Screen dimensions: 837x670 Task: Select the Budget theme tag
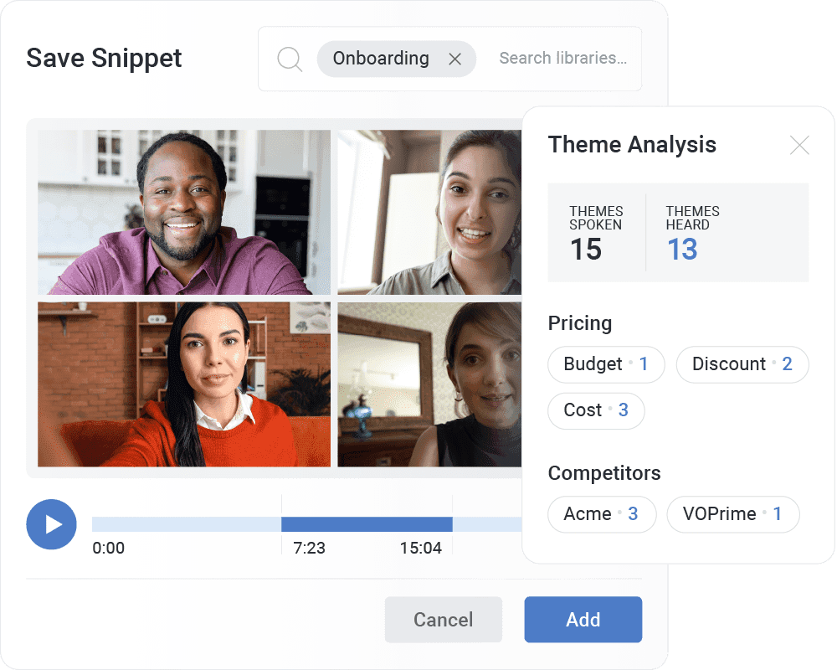tap(605, 364)
